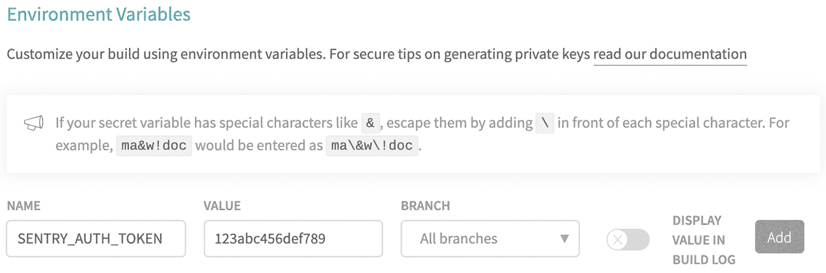Click the "&" code snippet

[370, 123]
